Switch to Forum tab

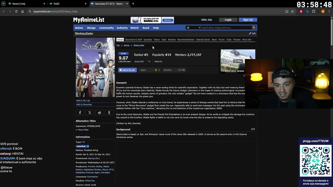[222, 40]
